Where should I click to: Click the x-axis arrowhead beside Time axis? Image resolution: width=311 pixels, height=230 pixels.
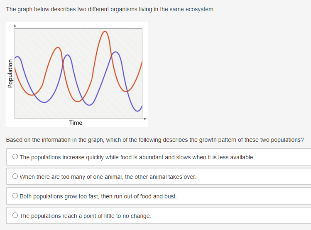click(145, 119)
